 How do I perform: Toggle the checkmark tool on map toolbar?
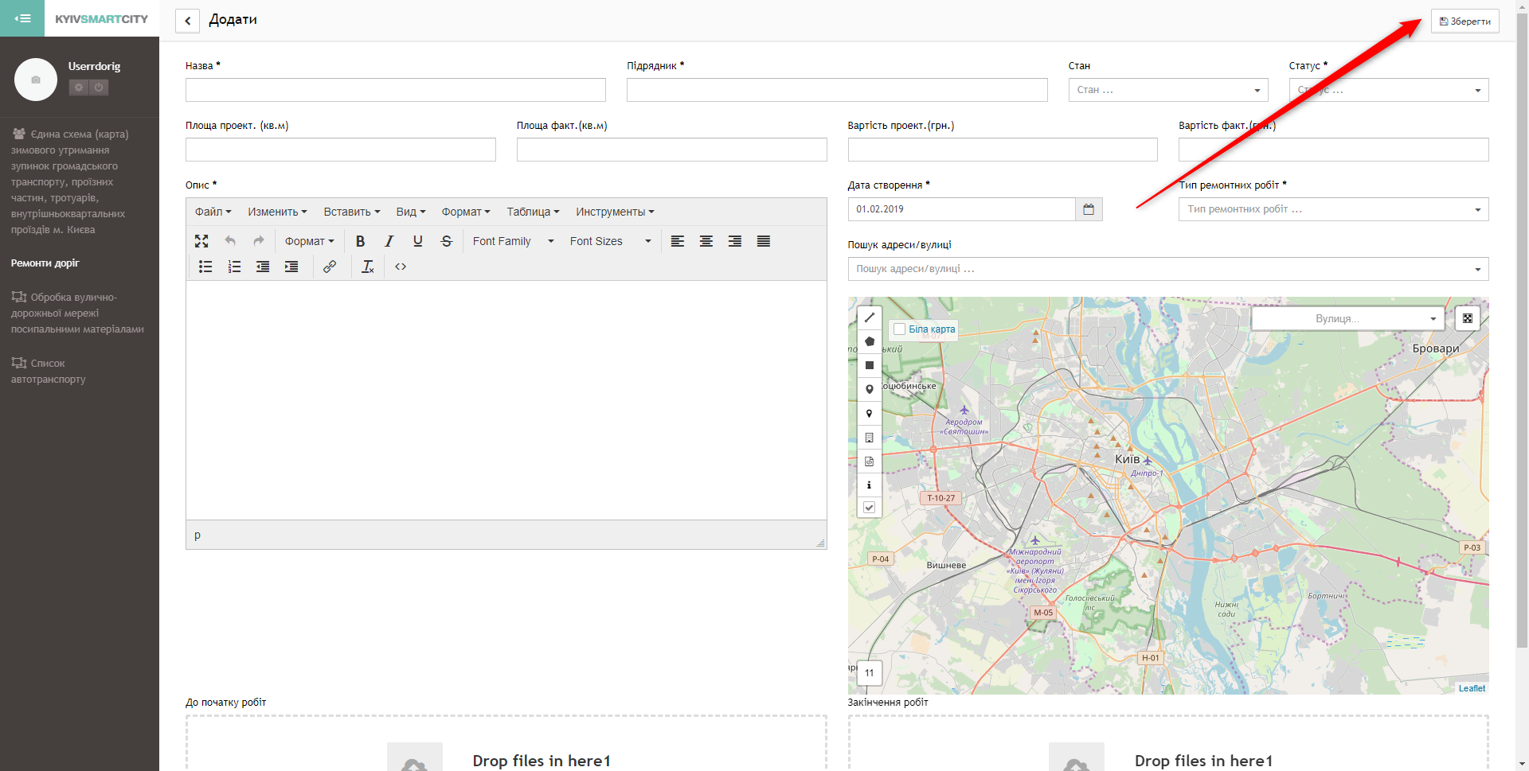(x=870, y=508)
